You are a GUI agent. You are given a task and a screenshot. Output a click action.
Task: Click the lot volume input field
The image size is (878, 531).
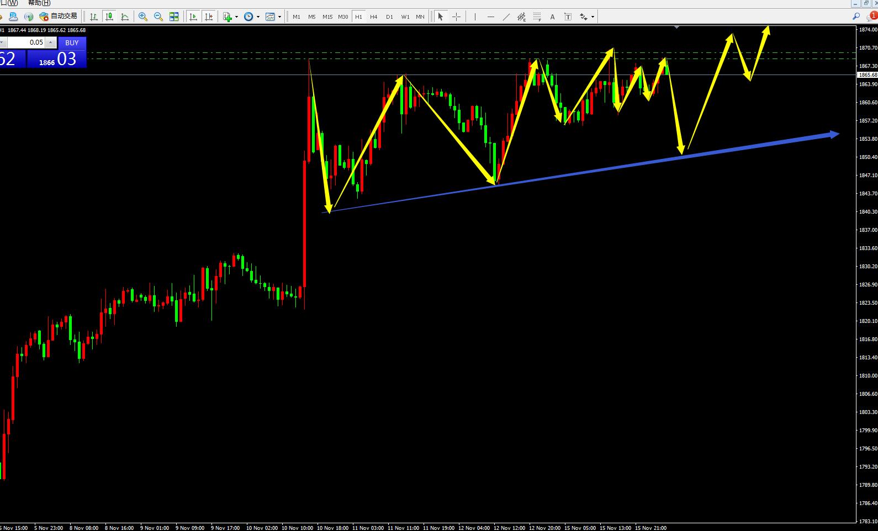pyautogui.click(x=26, y=43)
